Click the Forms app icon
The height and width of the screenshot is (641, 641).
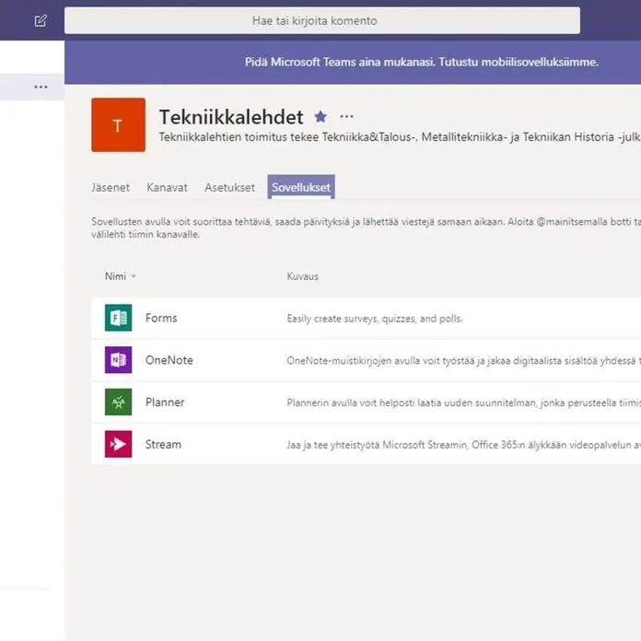118,318
